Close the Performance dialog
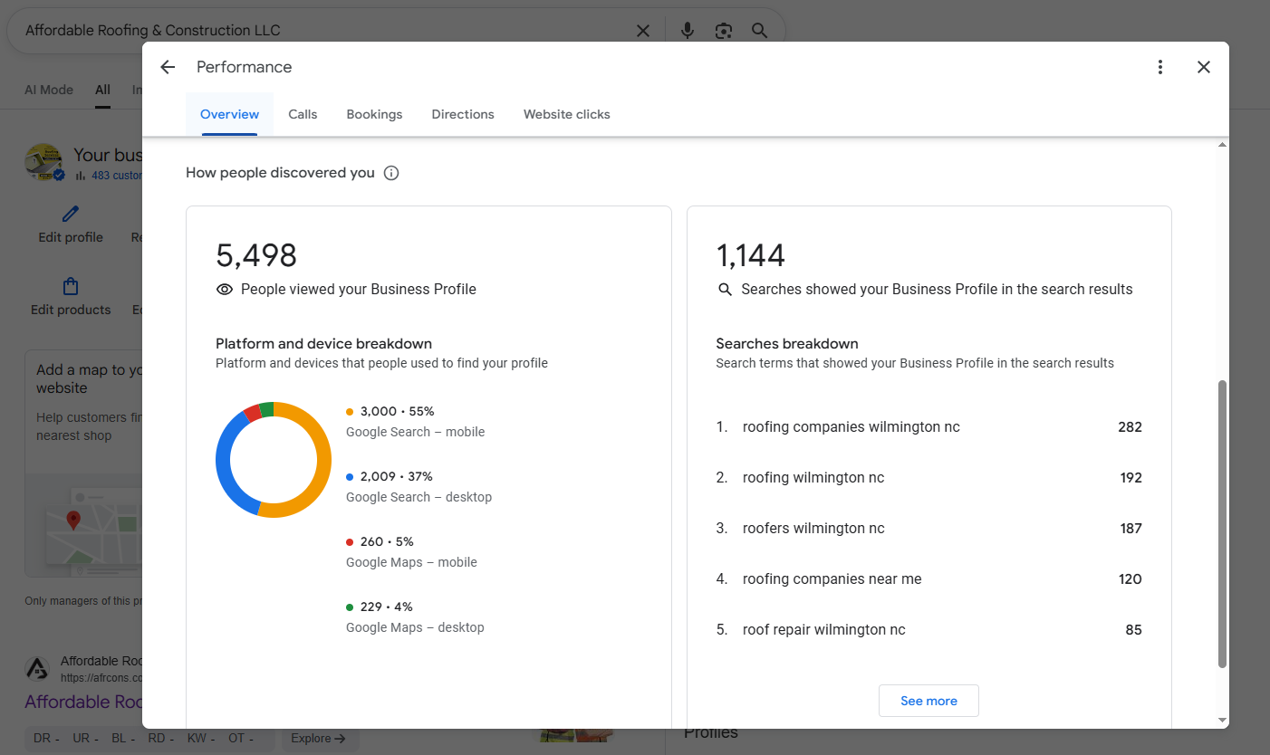The height and width of the screenshot is (755, 1270). click(1204, 67)
